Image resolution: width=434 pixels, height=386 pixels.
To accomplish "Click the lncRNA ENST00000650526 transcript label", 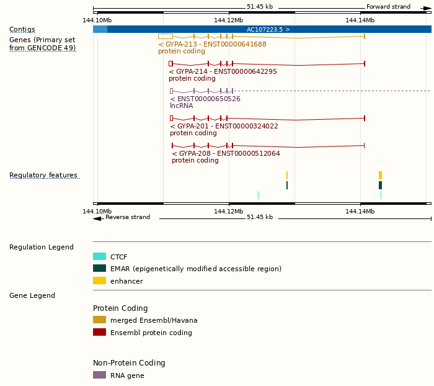I will click(x=205, y=99).
